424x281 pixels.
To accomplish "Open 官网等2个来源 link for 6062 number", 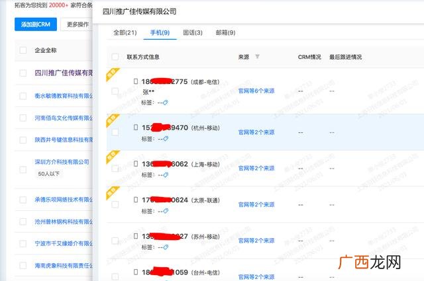I will point(256,169).
